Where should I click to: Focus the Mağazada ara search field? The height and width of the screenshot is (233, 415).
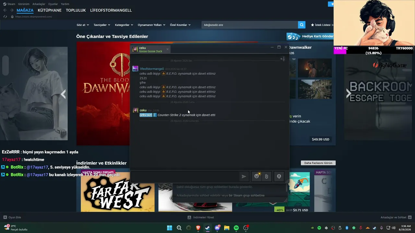coord(250,25)
